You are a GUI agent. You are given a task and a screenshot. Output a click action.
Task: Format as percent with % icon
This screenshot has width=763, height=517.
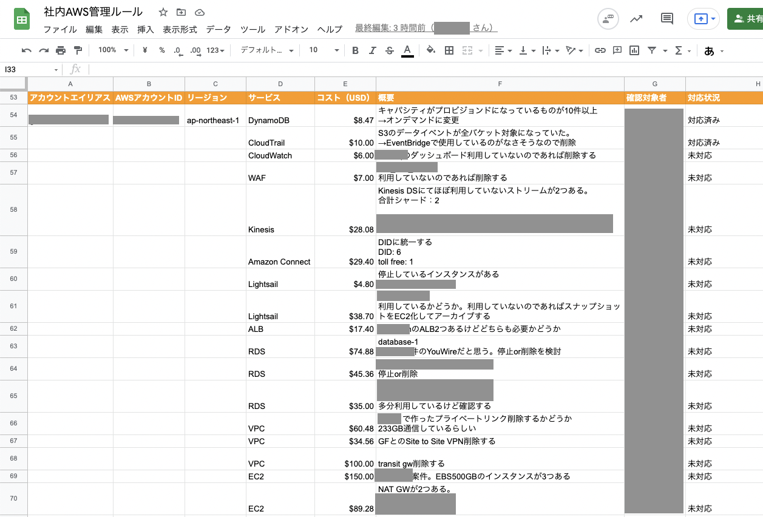162,50
